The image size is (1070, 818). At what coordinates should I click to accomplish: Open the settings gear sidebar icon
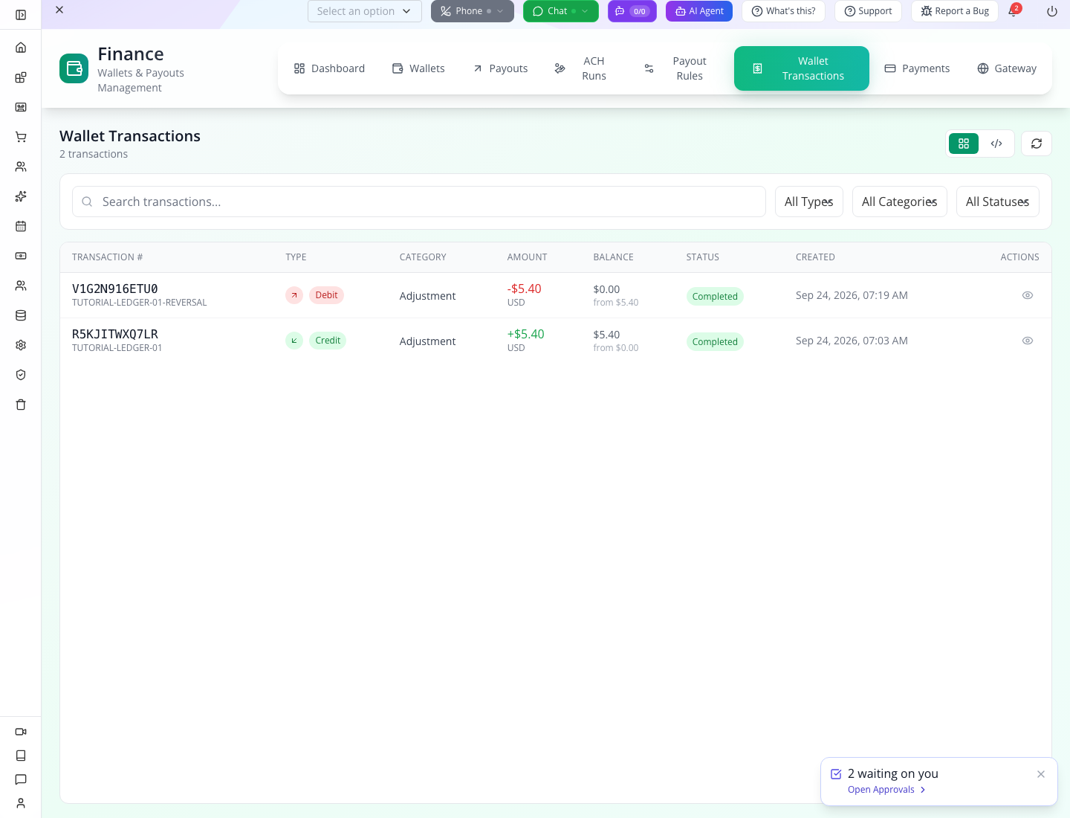click(x=21, y=345)
